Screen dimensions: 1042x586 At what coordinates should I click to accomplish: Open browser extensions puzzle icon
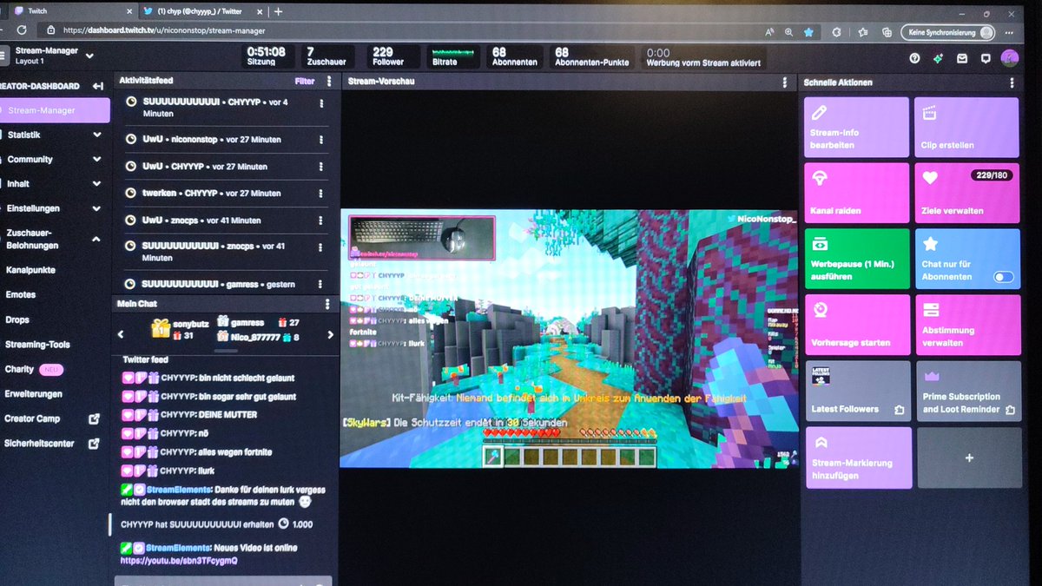(836, 31)
